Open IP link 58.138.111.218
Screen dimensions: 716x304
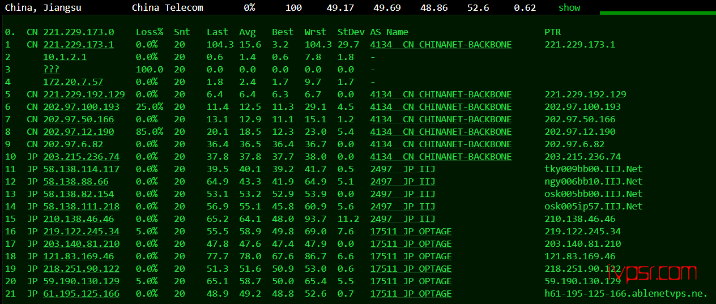coord(82,206)
